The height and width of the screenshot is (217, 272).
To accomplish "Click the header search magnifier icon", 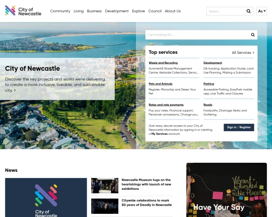I will [248, 11].
